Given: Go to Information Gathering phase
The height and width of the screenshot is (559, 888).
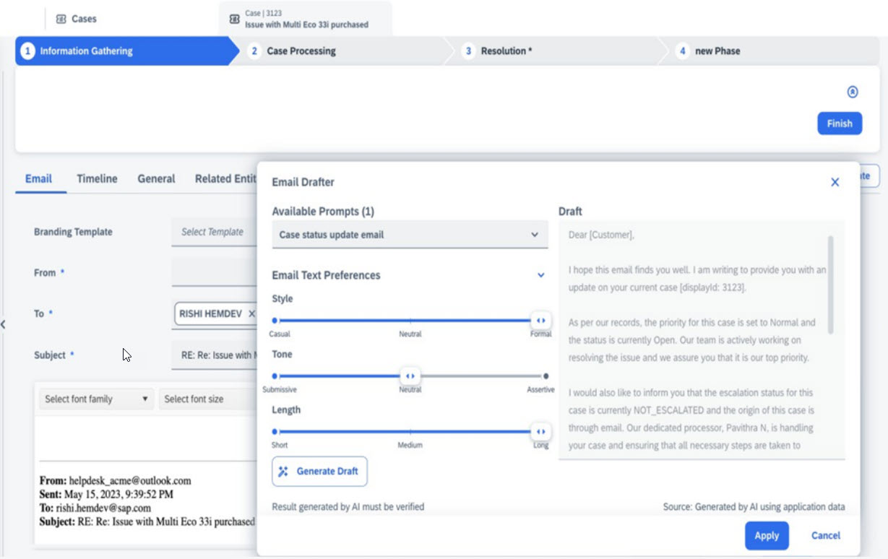Looking at the screenshot, I should [123, 51].
